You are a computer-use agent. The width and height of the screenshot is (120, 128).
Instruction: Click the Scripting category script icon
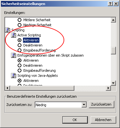8,30
